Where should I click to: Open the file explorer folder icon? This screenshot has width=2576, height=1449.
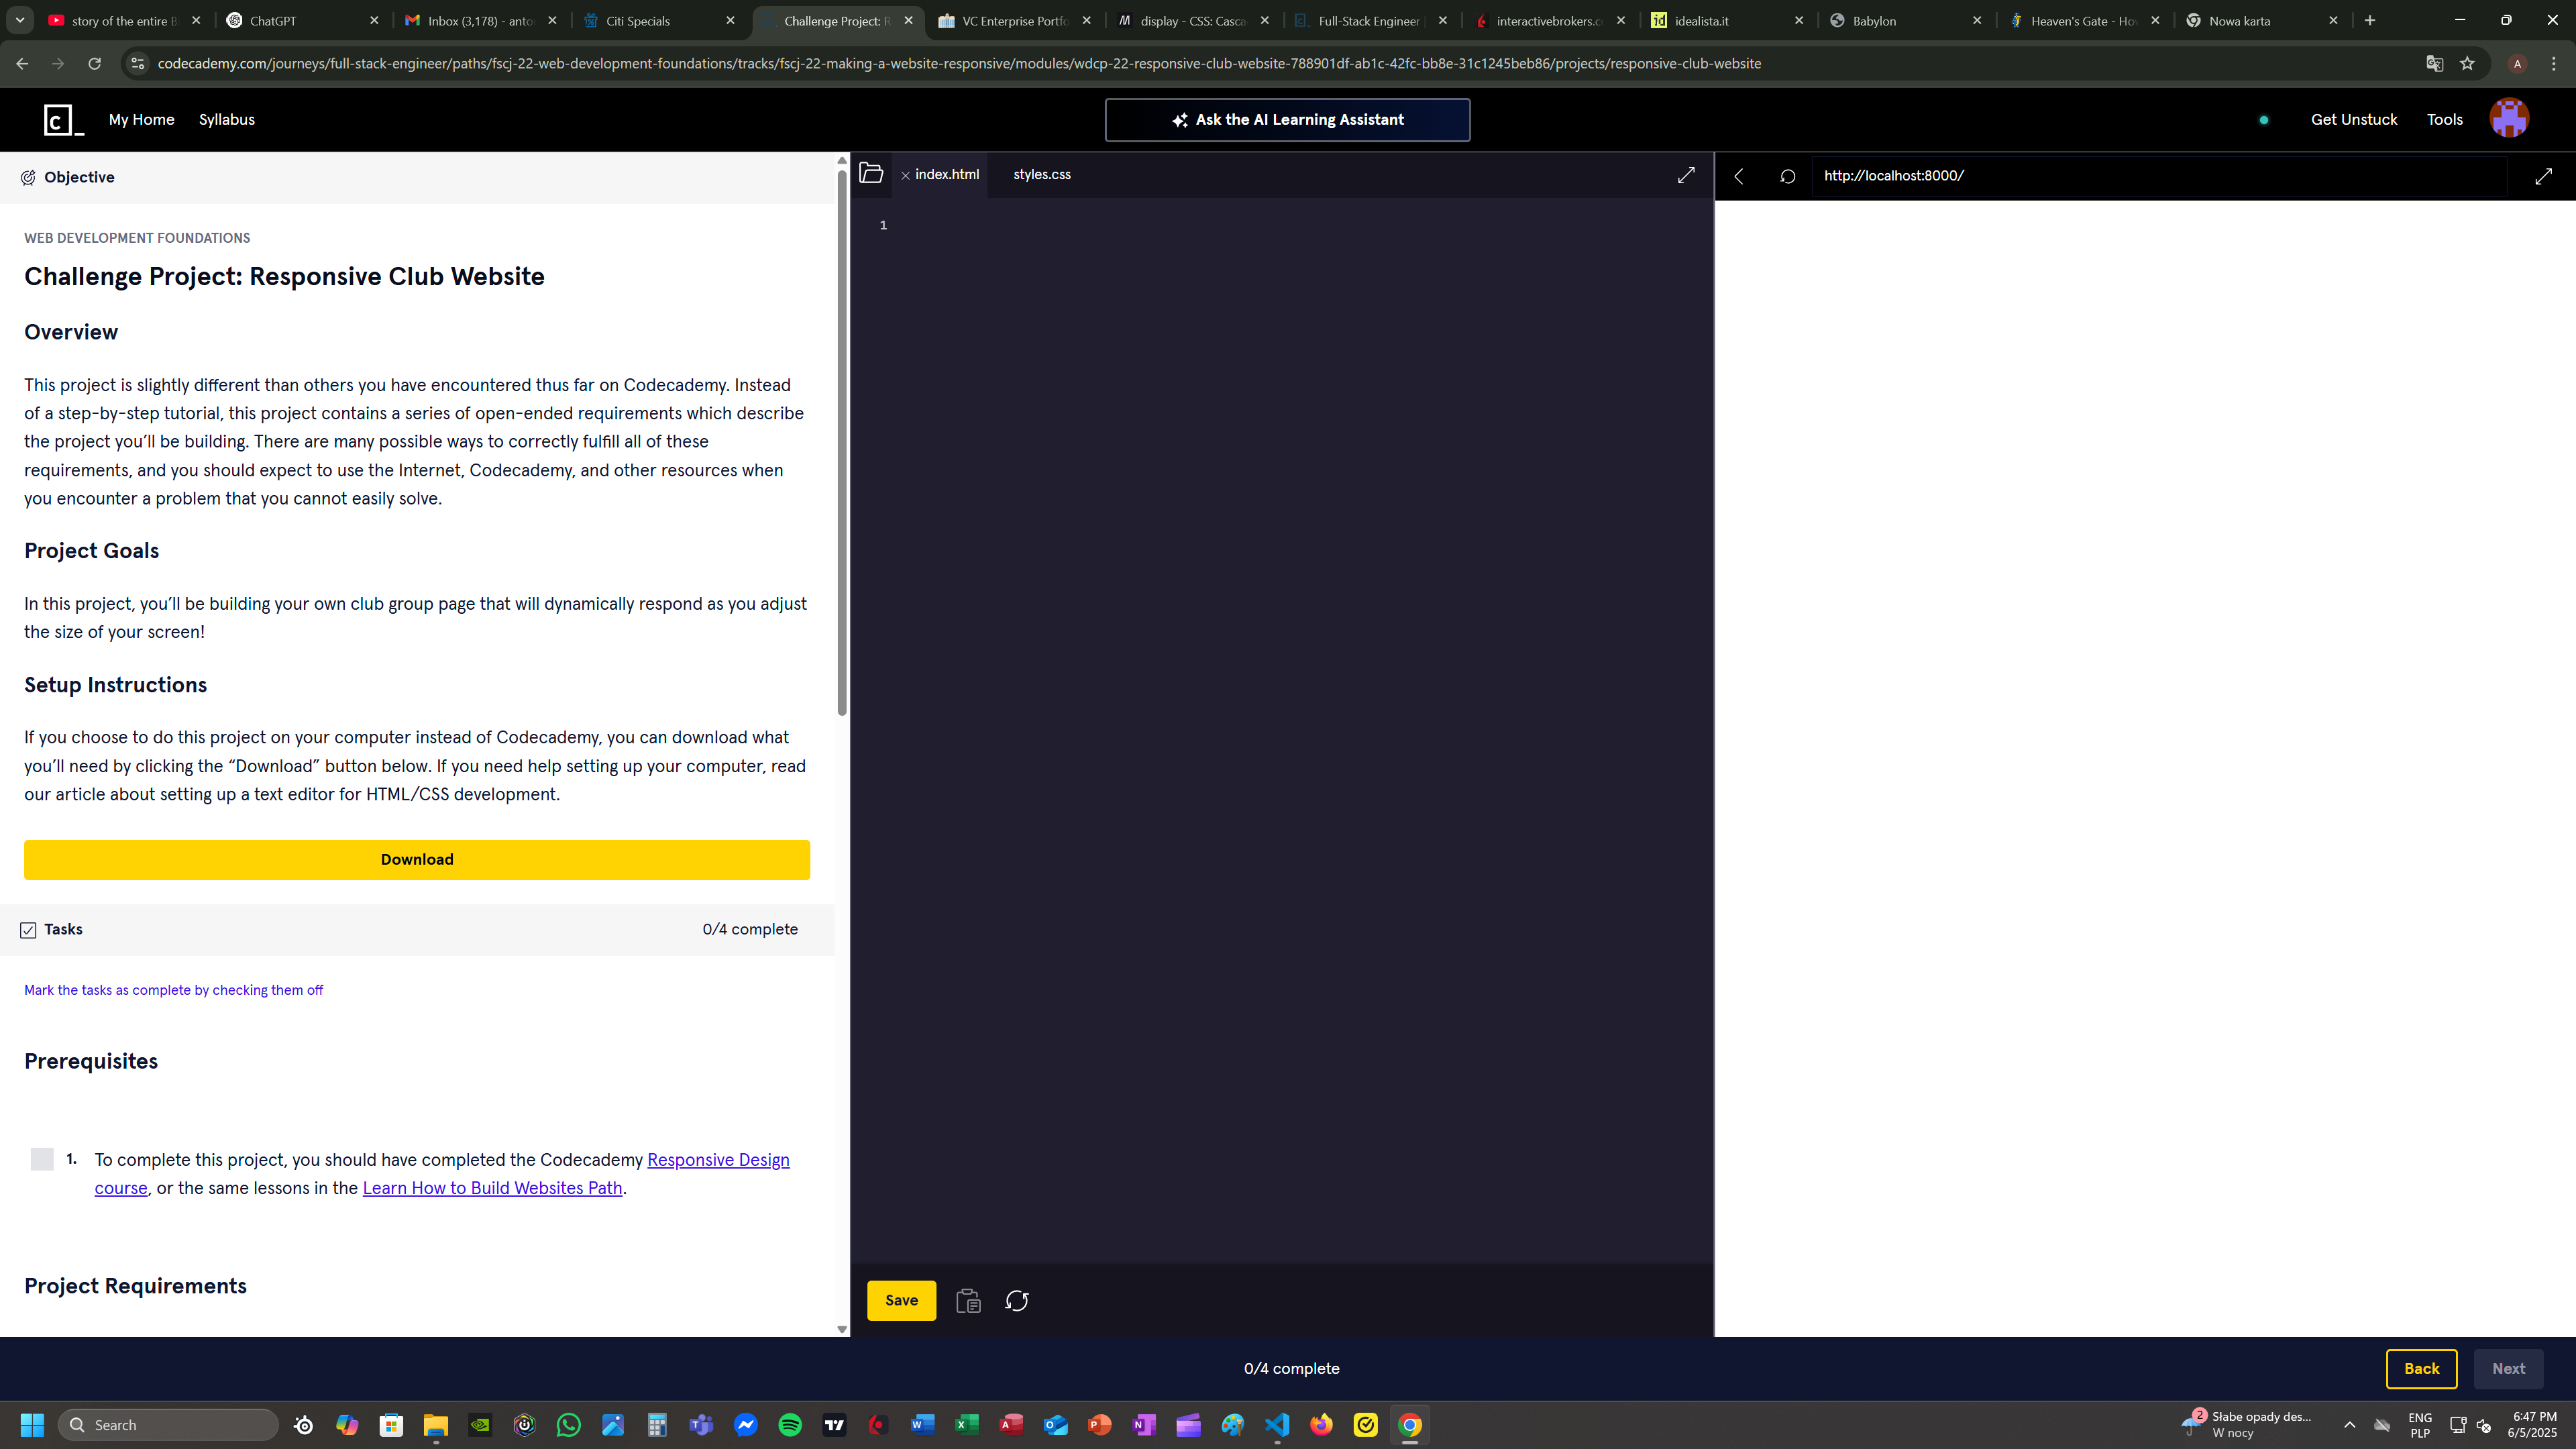pos(871,174)
